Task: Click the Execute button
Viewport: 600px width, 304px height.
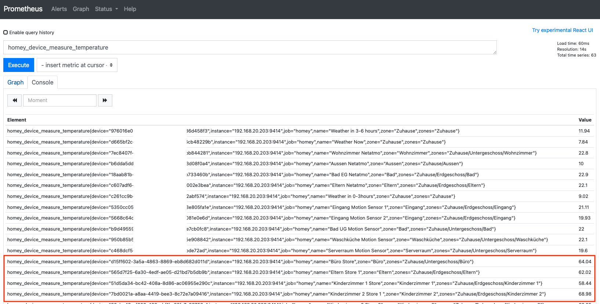Action: [19, 65]
